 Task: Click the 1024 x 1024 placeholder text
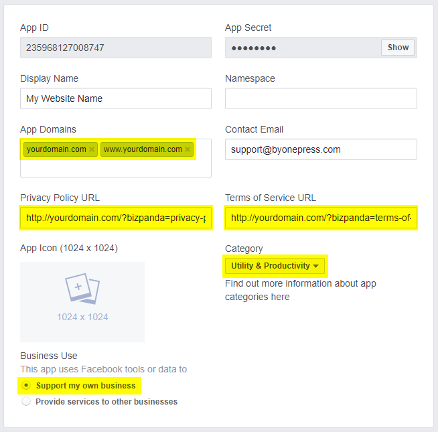[82, 317]
